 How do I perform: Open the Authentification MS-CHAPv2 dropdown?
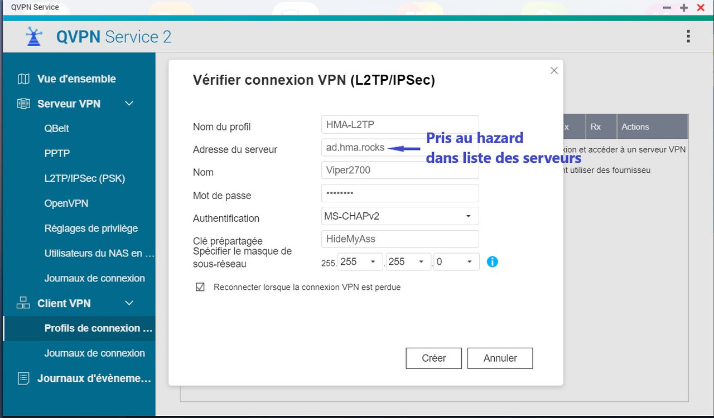tap(400, 216)
